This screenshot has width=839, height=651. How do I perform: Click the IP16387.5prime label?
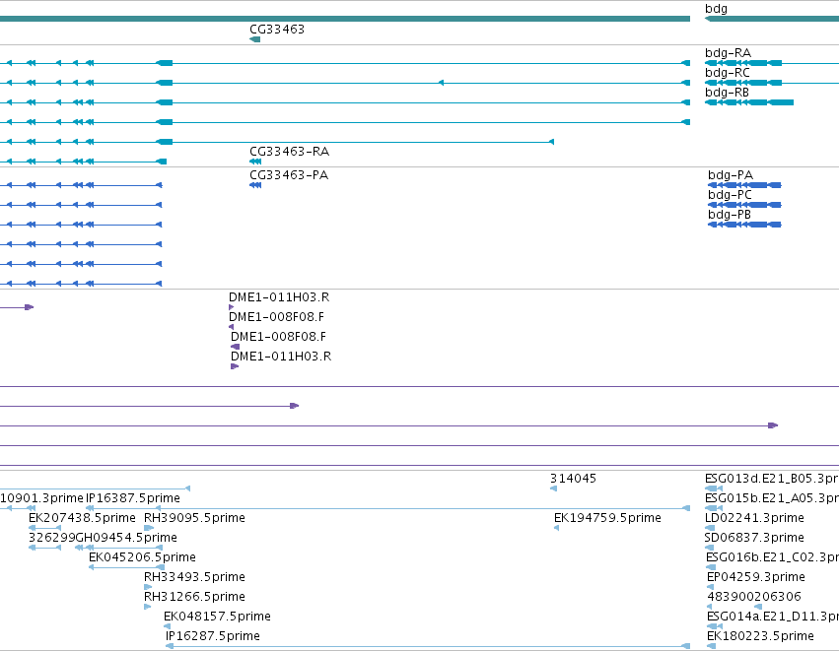point(133,498)
